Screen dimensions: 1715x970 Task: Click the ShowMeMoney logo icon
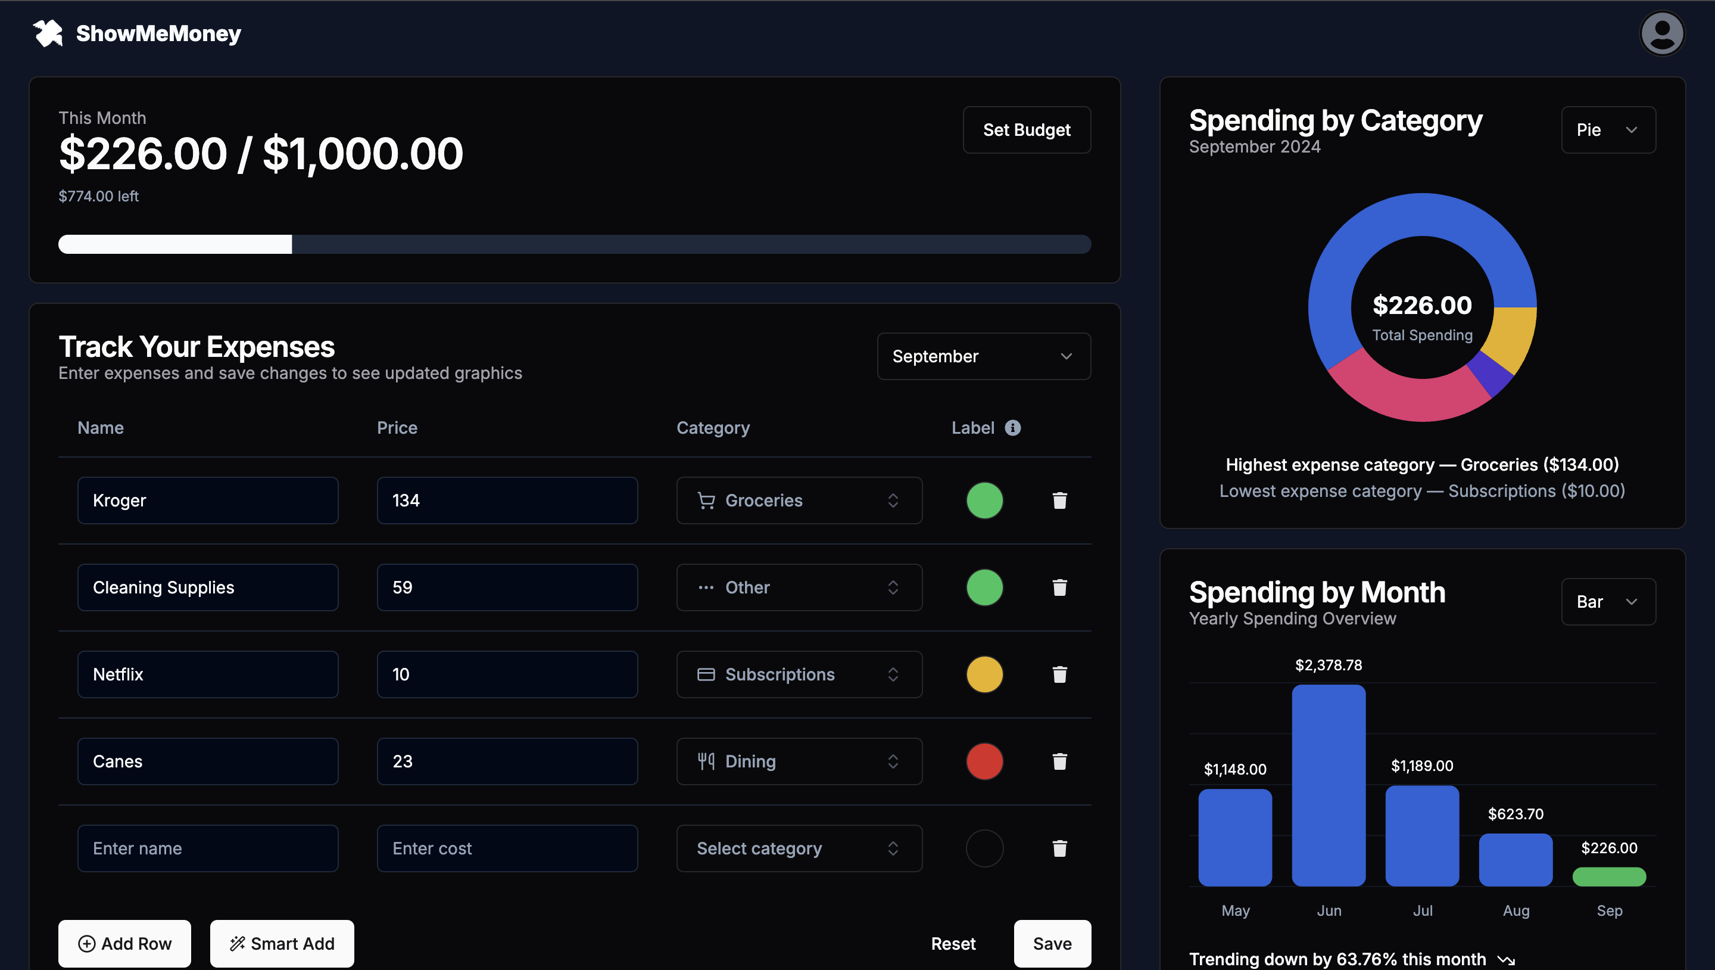(x=48, y=33)
